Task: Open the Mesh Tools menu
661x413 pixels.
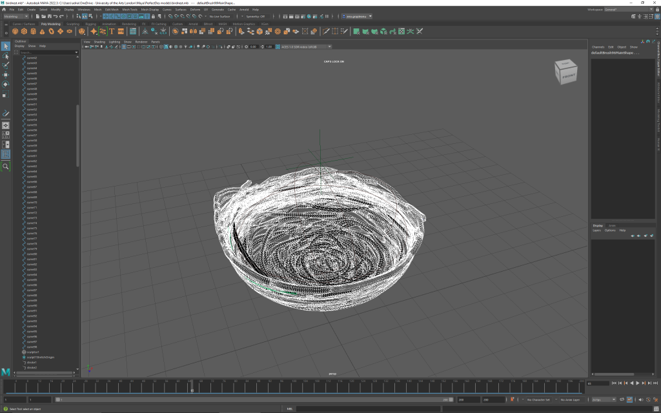Action: click(x=130, y=9)
